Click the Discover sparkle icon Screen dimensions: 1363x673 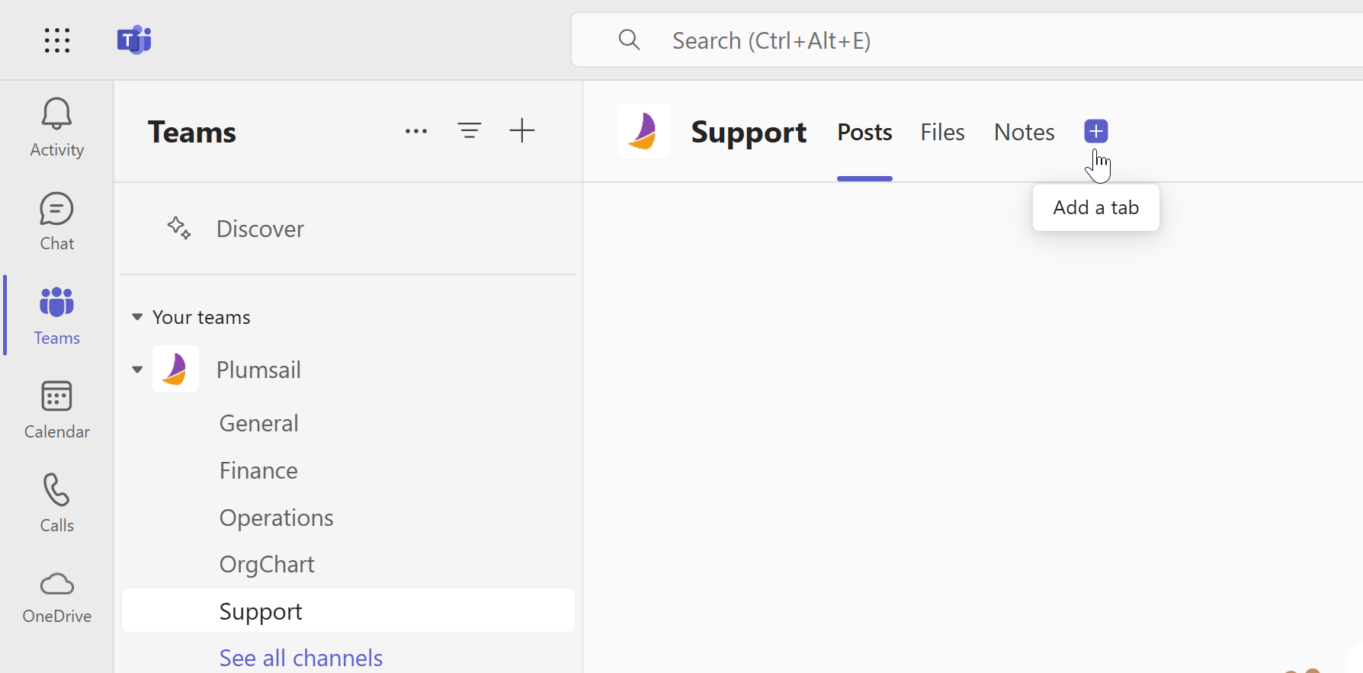pyautogui.click(x=179, y=228)
